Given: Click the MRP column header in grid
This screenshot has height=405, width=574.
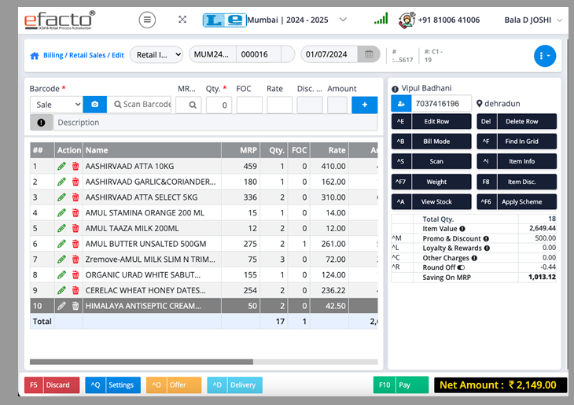Looking at the screenshot, I should pos(241,150).
